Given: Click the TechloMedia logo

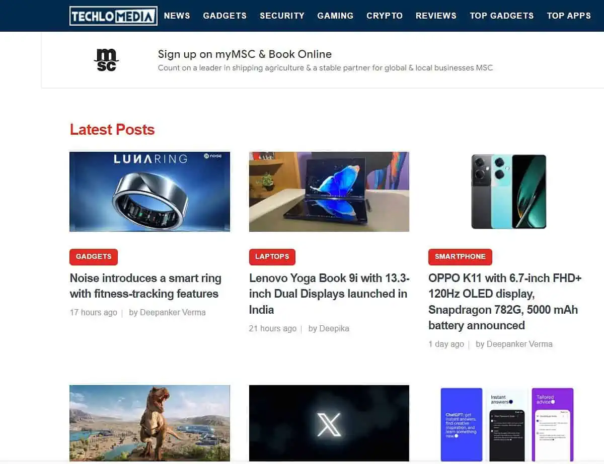Looking at the screenshot, I should (x=113, y=16).
